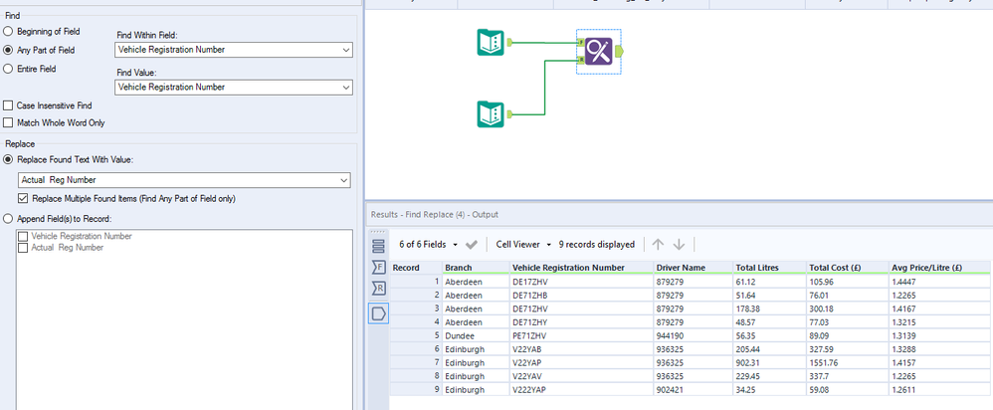Click driver name cell 902421
993x410 pixels.
tap(693, 390)
